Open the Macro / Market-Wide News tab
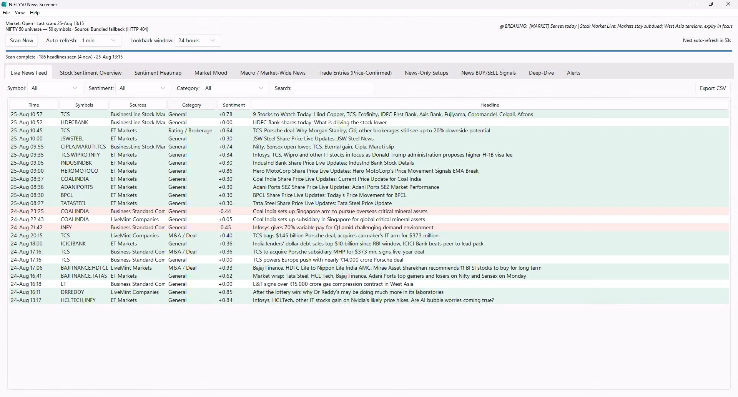This screenshot has width=738, height=397. click(x=273, y=73)
